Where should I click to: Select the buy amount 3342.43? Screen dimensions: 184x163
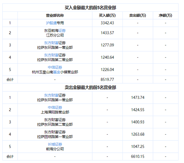pyautogui.click(x=107, y=23)
